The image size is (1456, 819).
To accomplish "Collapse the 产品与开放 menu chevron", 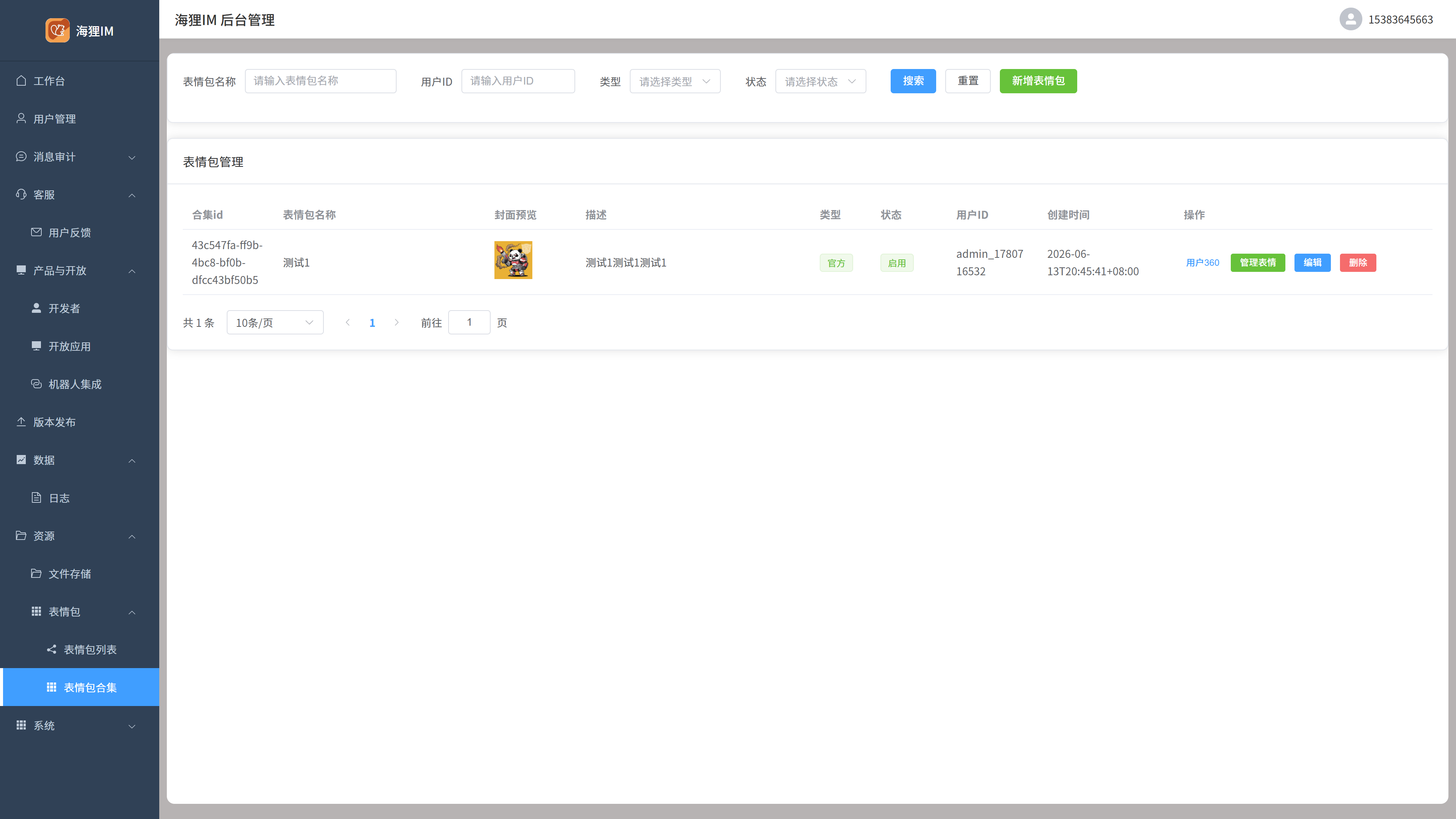I will (x=132, y=271).
